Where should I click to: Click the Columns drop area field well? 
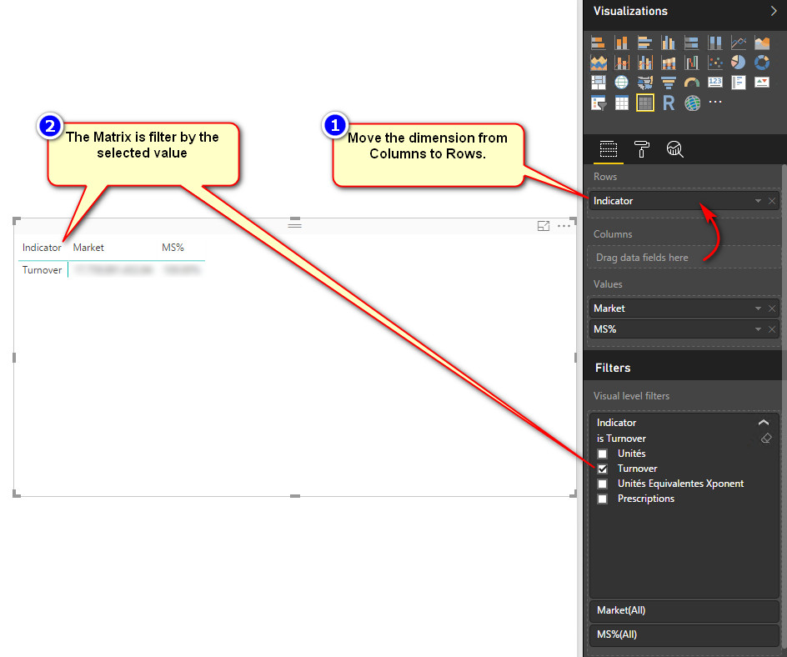684,257
